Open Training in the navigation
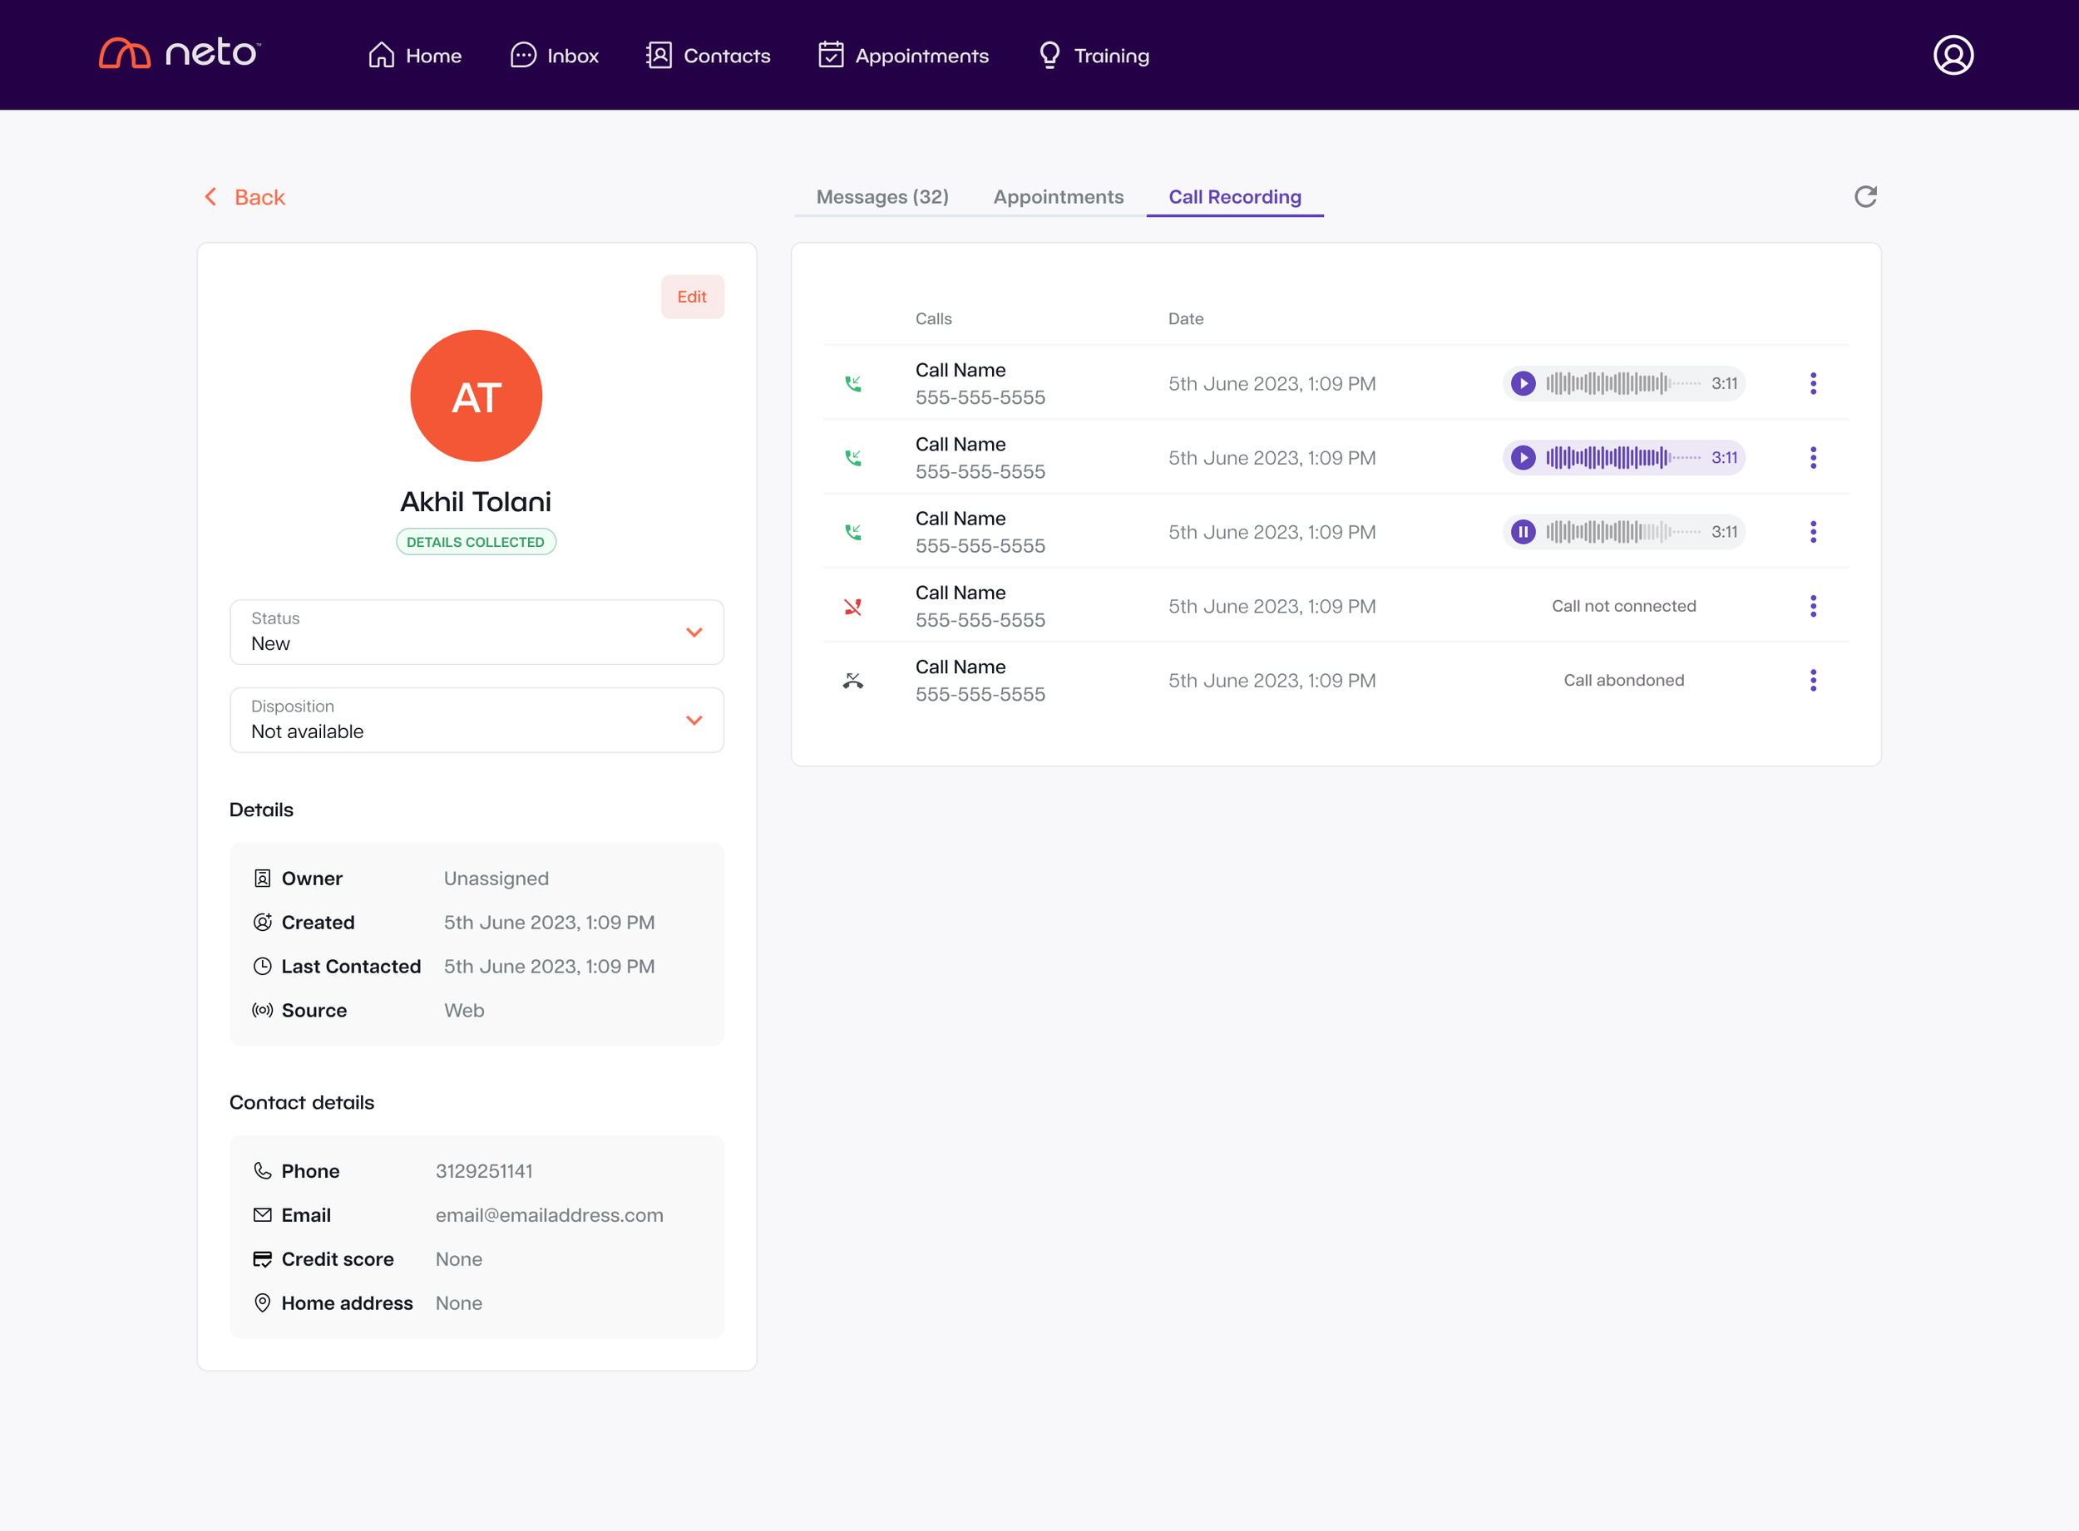Viewport: 2079px width, 1531px height. pos(1094,56)
